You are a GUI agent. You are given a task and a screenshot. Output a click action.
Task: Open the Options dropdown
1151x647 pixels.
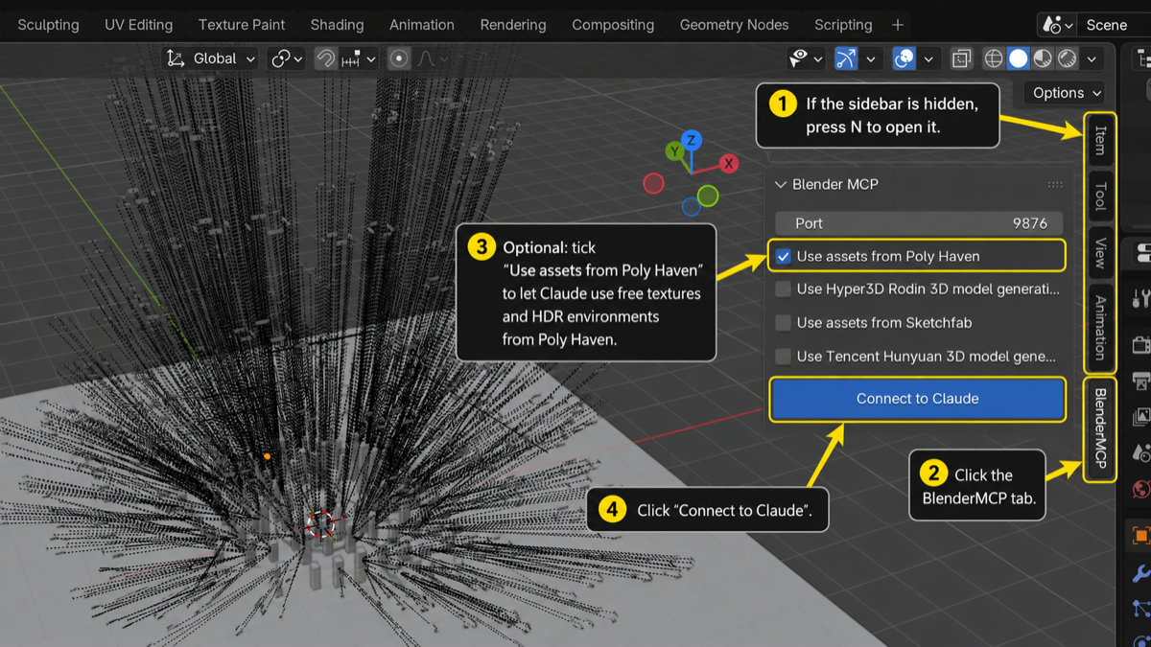coord(1065,93)
